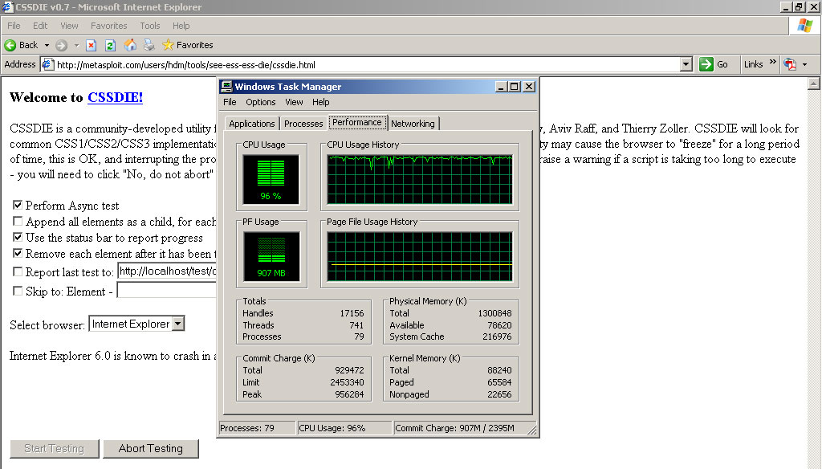Click the Threads value 741

[356, 325]
